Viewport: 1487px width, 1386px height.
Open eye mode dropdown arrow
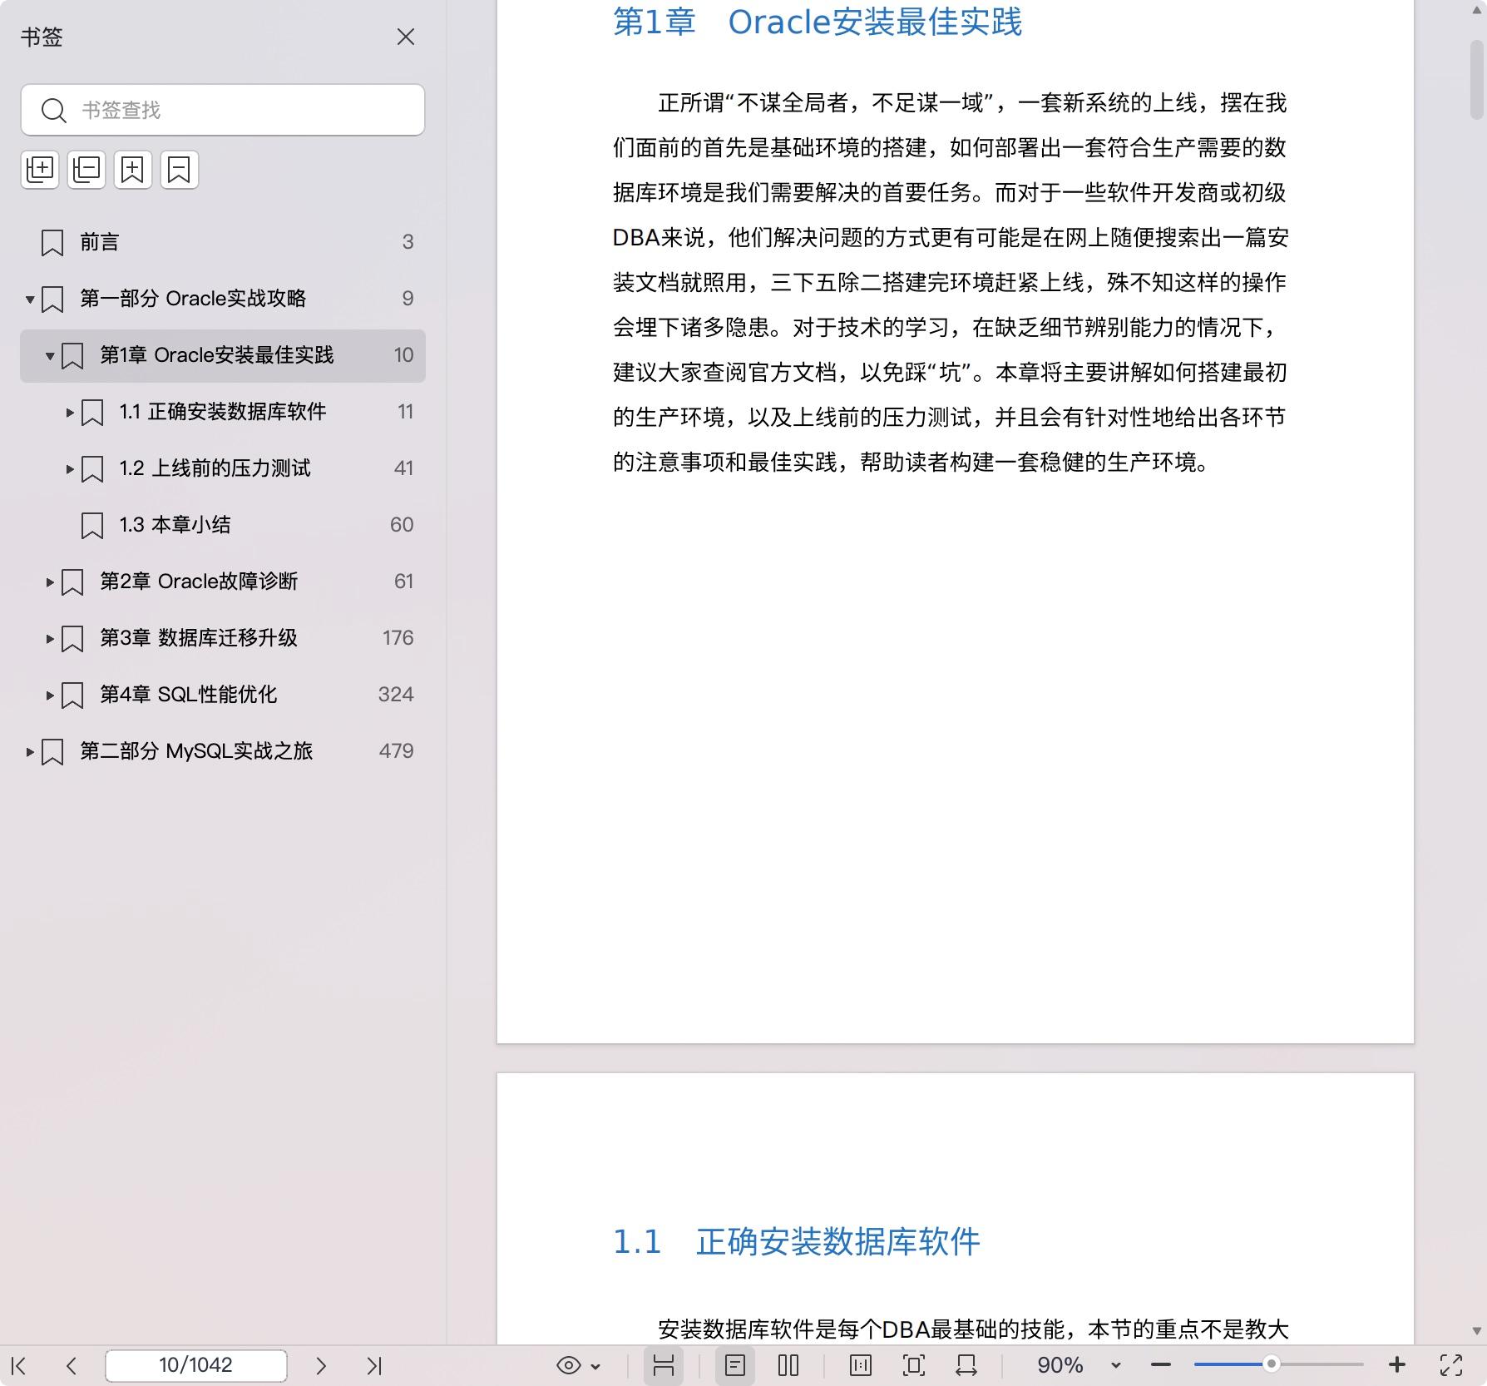(595, 1366)
